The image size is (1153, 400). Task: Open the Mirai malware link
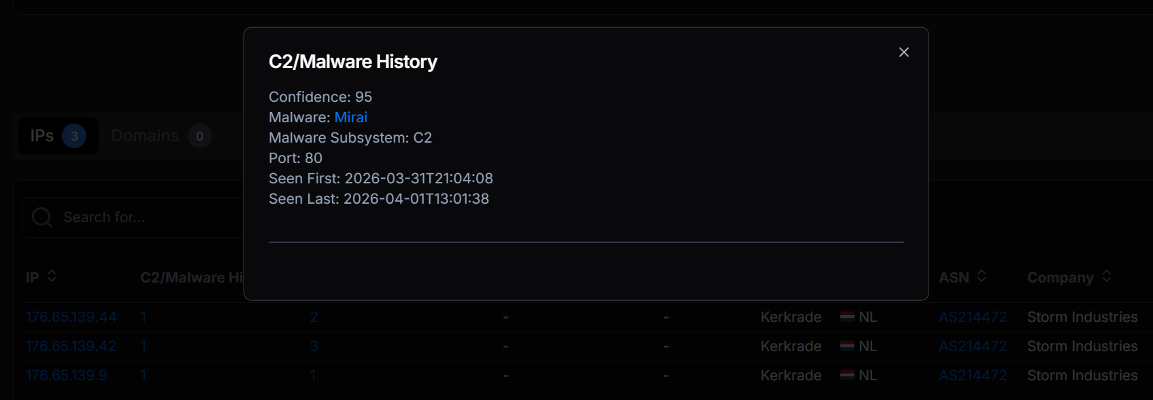[351, 117]
